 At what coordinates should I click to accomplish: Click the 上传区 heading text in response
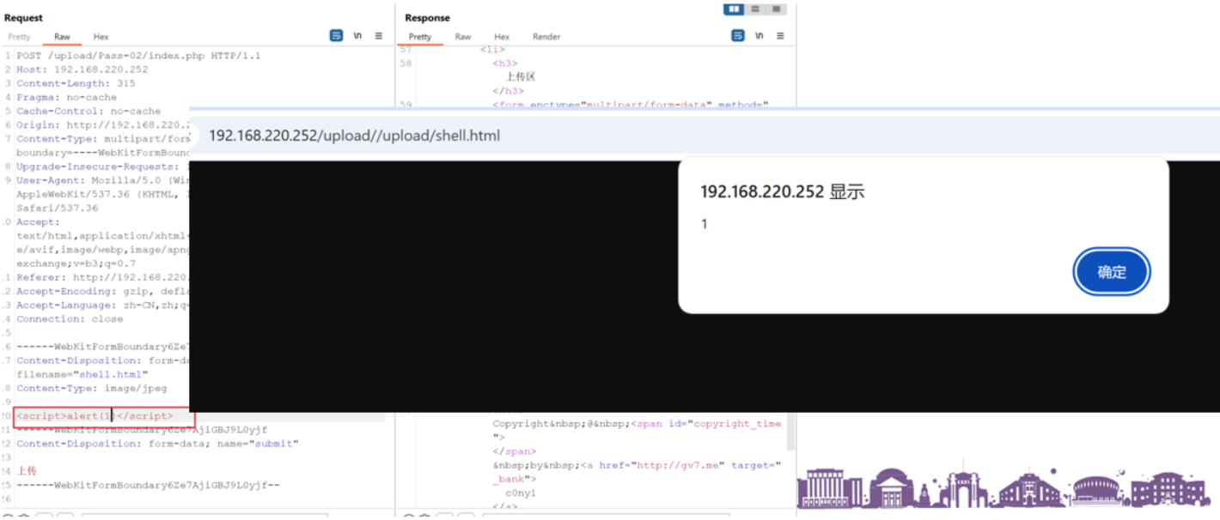(521, 76)
